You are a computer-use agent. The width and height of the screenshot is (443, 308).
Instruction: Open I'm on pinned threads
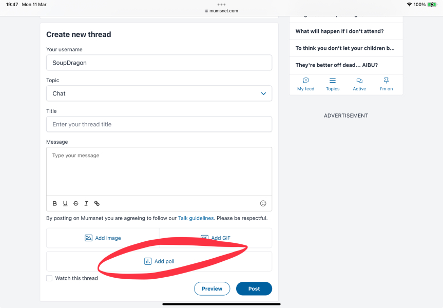coord(386,84)
